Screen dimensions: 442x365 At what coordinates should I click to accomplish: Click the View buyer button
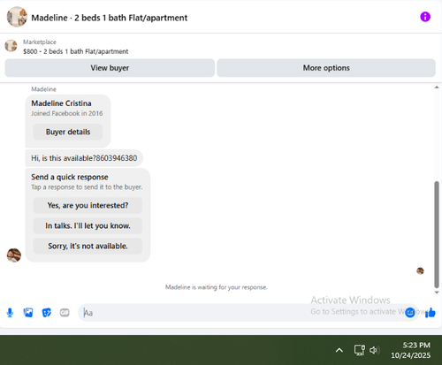tap(110, 68)
